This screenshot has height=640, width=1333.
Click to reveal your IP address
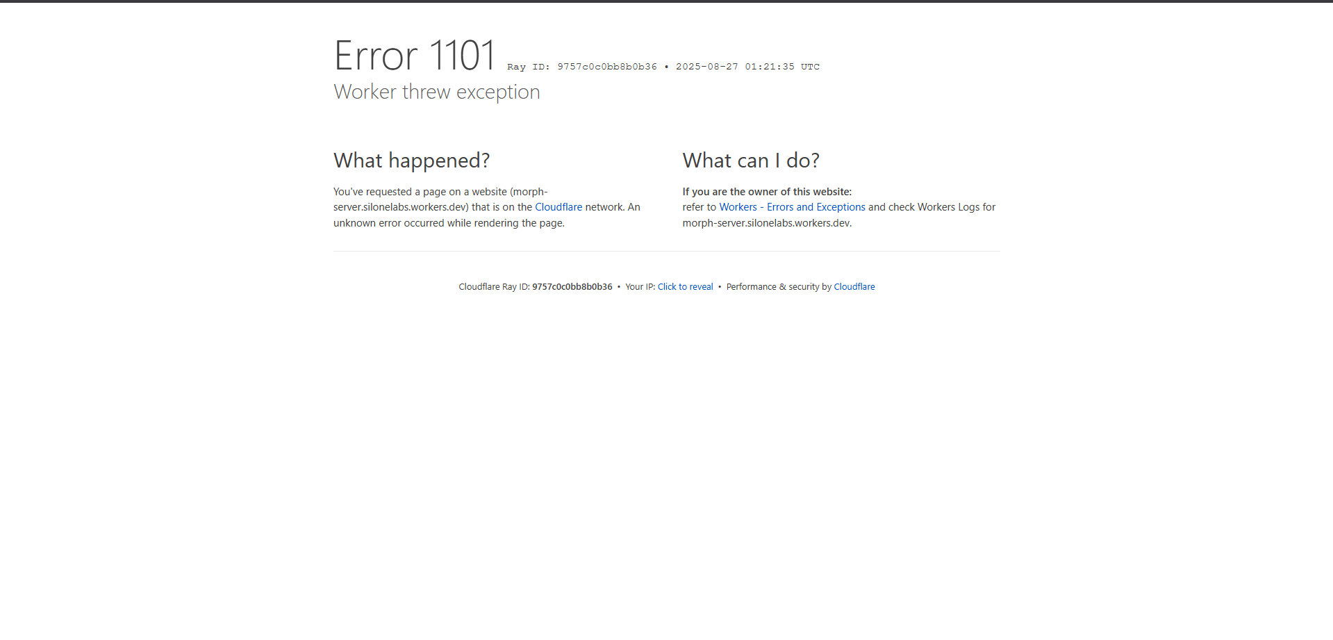684,286
